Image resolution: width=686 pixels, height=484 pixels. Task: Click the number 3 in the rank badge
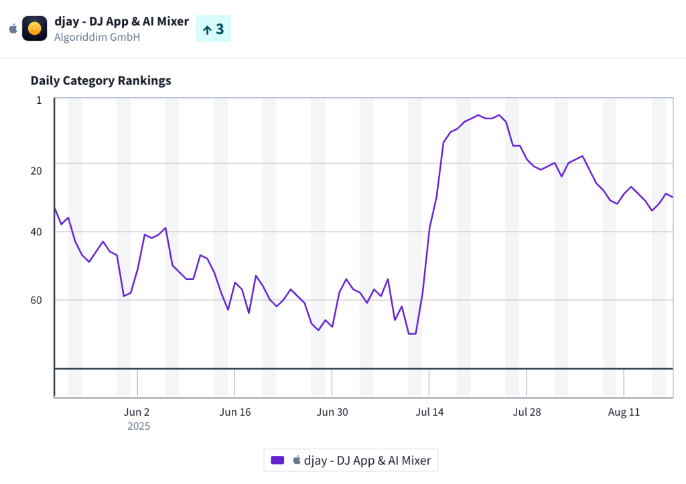pyautogui.click(x=220, y=29)
